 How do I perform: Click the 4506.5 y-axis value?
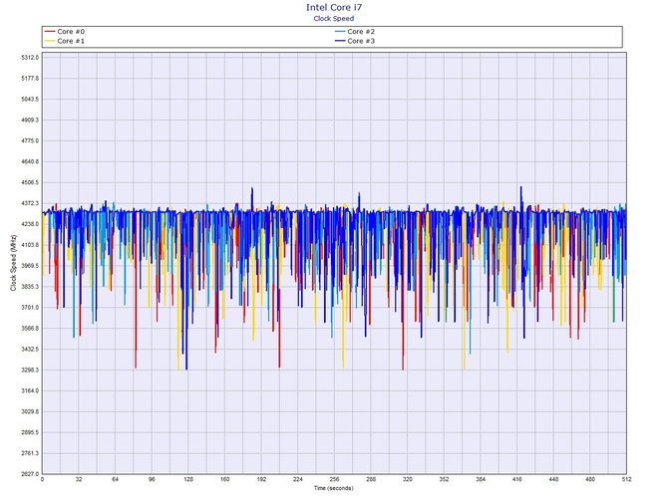pyautogui.click(x=30, y=182)
